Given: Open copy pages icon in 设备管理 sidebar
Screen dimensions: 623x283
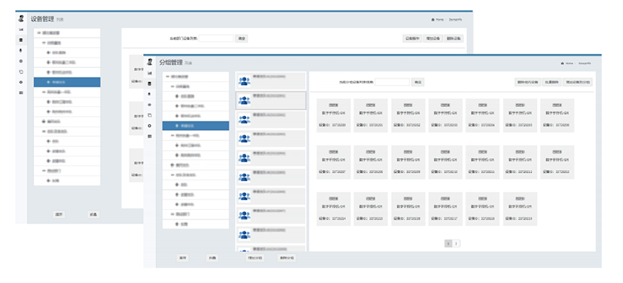Looking at the screenshot, I should pyautogui.click(x=21, y=72).
